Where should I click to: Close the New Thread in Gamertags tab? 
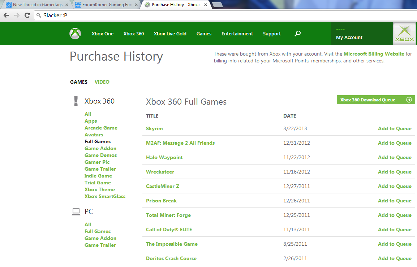pos(67,5)
